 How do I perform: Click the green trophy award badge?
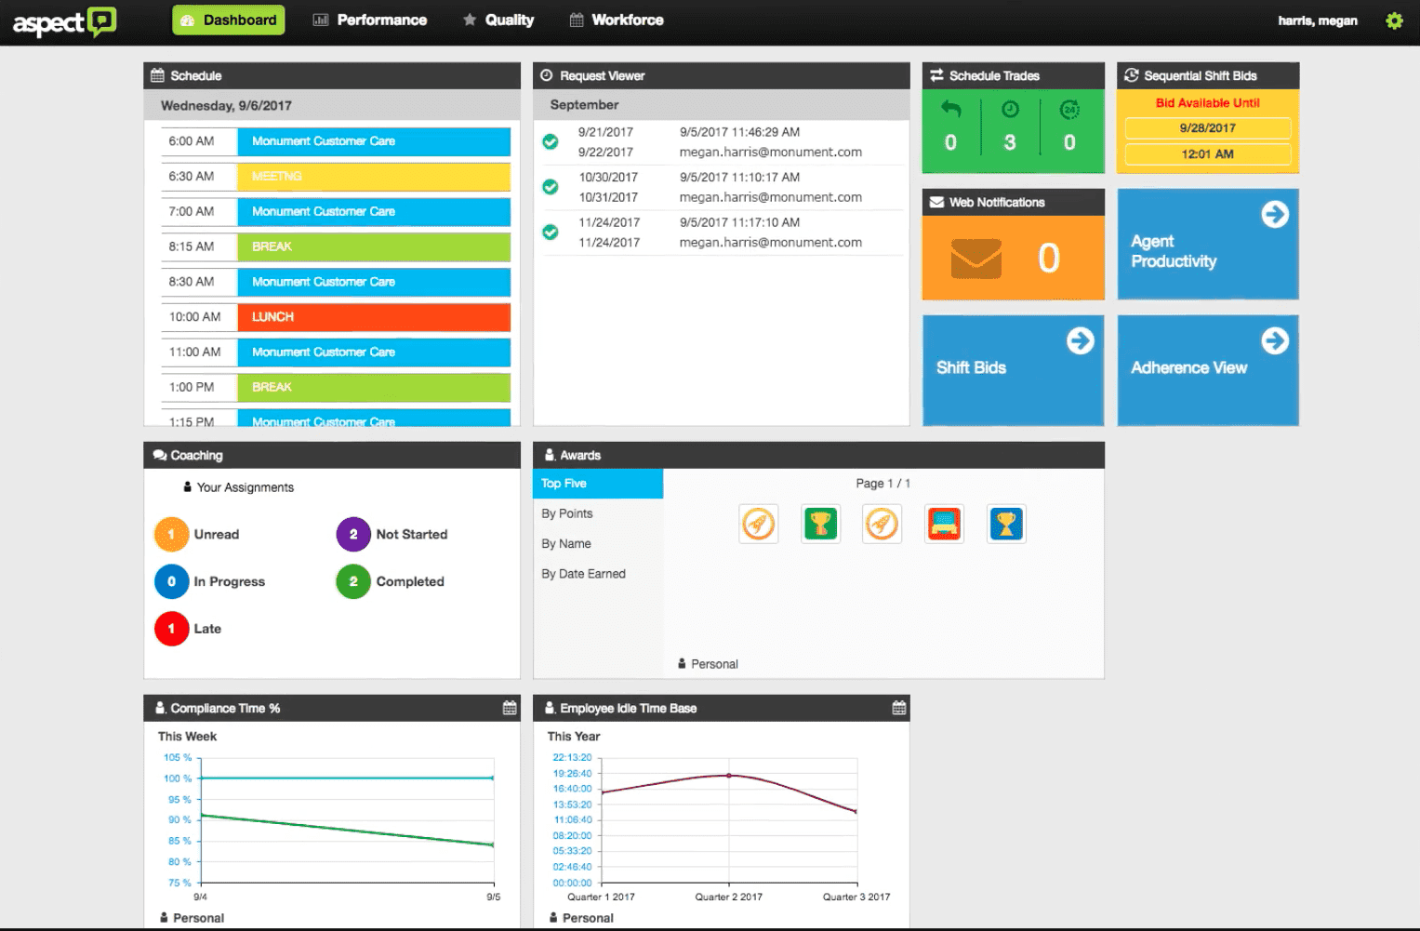820,525
